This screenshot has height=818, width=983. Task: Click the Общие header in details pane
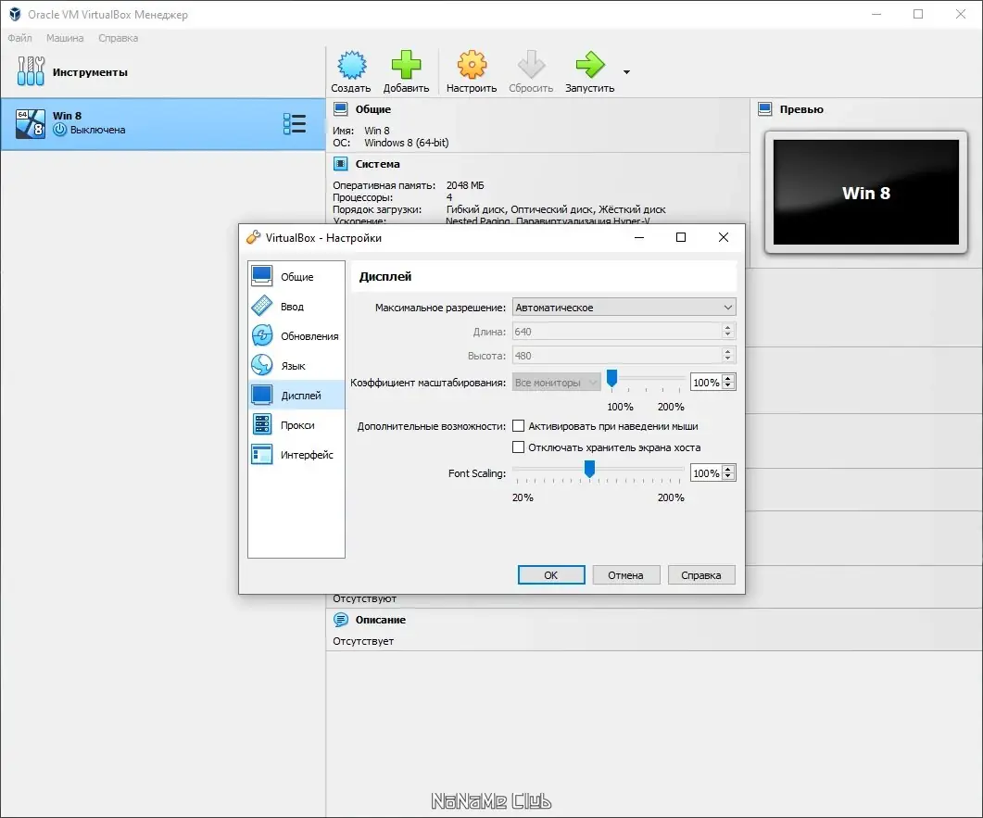[373, 109]
